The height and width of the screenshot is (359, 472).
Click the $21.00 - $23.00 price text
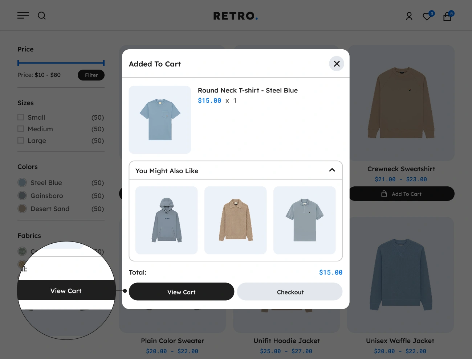click(x=401, y=179)
